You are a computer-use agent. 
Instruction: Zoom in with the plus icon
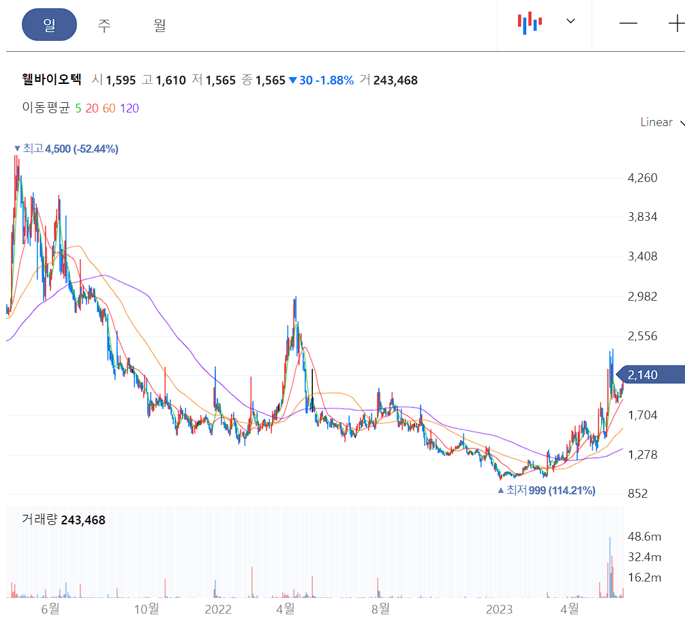point(678,22)
